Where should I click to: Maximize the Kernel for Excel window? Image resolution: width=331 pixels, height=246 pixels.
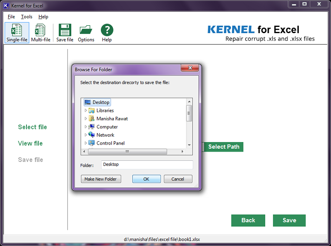pyautogui.click(x=304, y=4)
